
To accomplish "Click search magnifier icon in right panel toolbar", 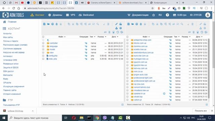I will coord(182,24).
